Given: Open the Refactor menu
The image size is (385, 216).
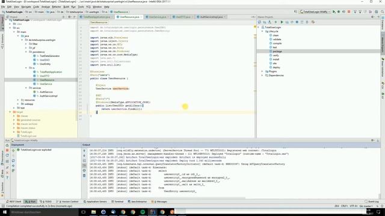Looking at the screenshot, I should coord(57,7).
